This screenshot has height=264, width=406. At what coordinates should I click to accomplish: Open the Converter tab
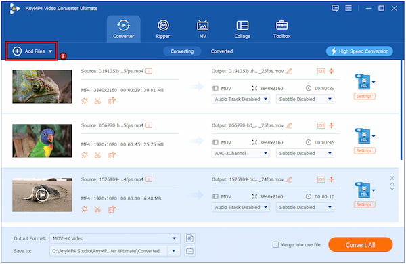click(124, 29)
